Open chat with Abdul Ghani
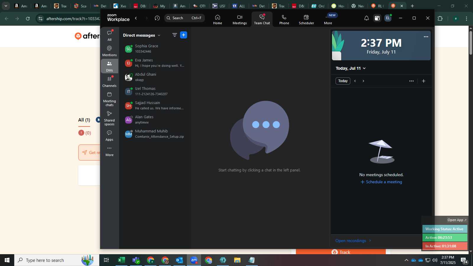 point(155,77)
